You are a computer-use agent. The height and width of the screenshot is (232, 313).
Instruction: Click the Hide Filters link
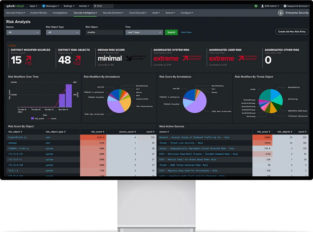(x=186, y=32)
